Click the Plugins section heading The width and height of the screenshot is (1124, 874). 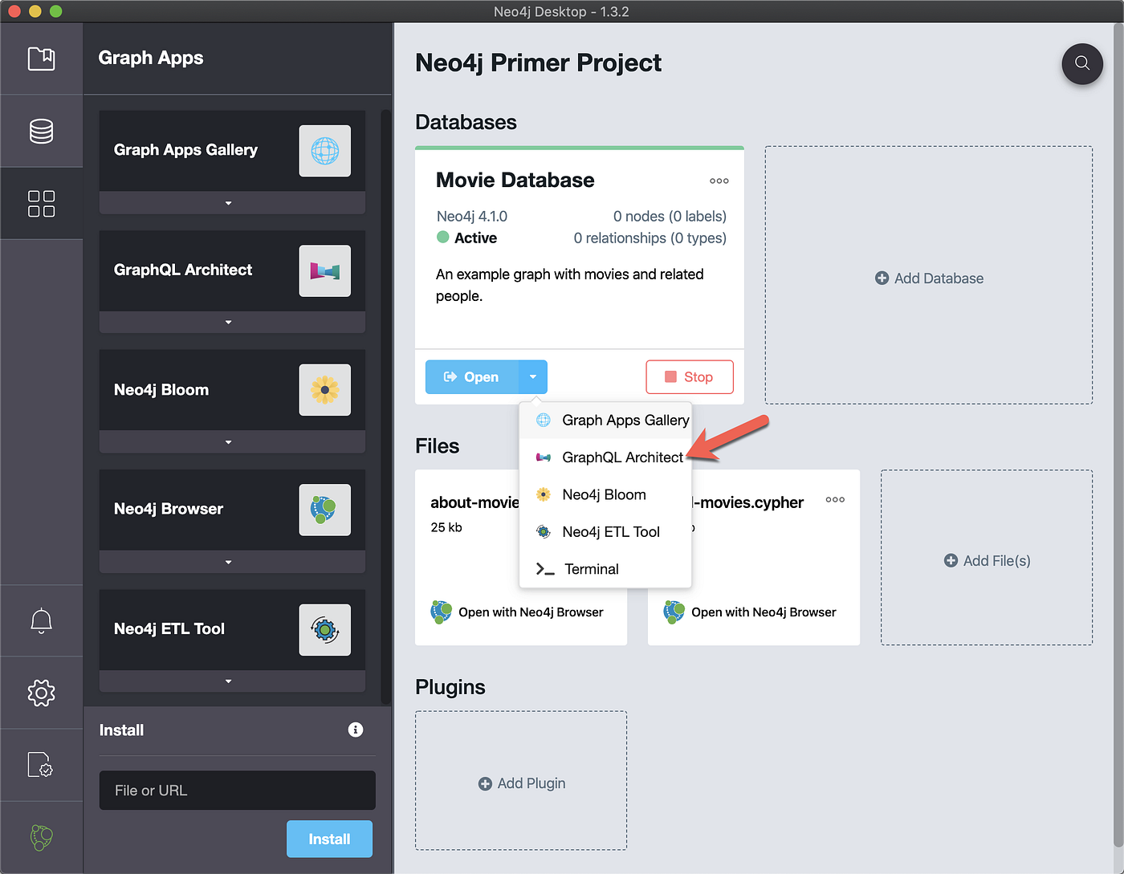click(450, 688)
